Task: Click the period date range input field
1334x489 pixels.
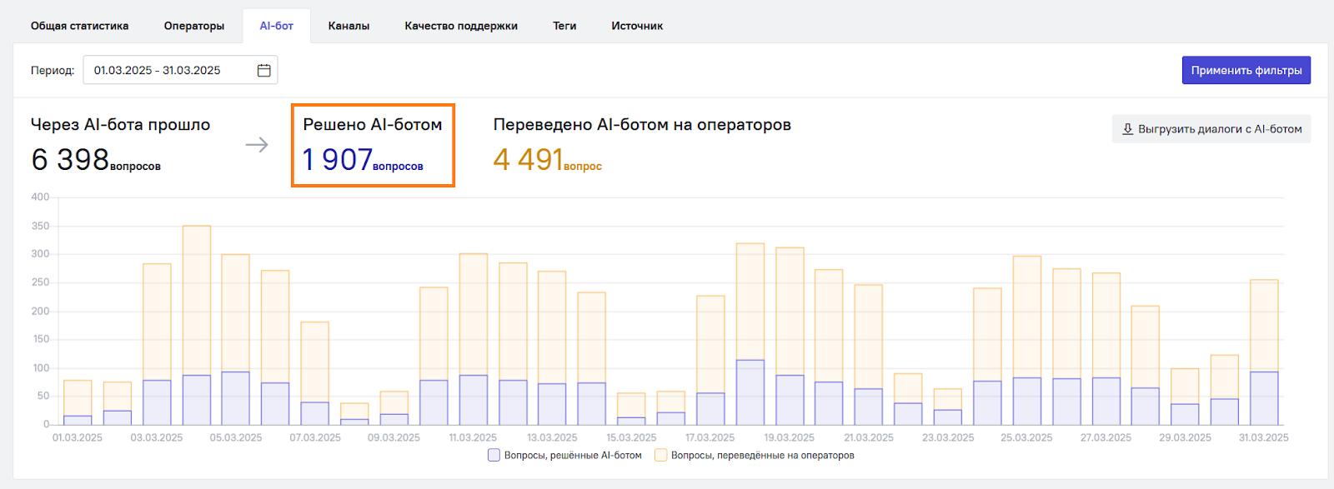Action: 180,70
